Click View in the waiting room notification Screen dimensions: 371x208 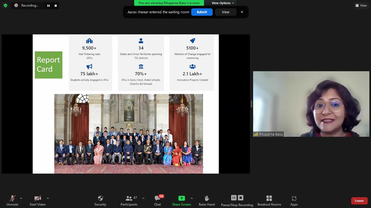(225, 12)
